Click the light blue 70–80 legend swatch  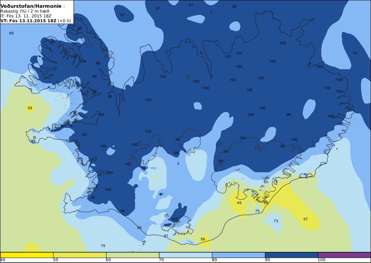(x=186, y=255)
